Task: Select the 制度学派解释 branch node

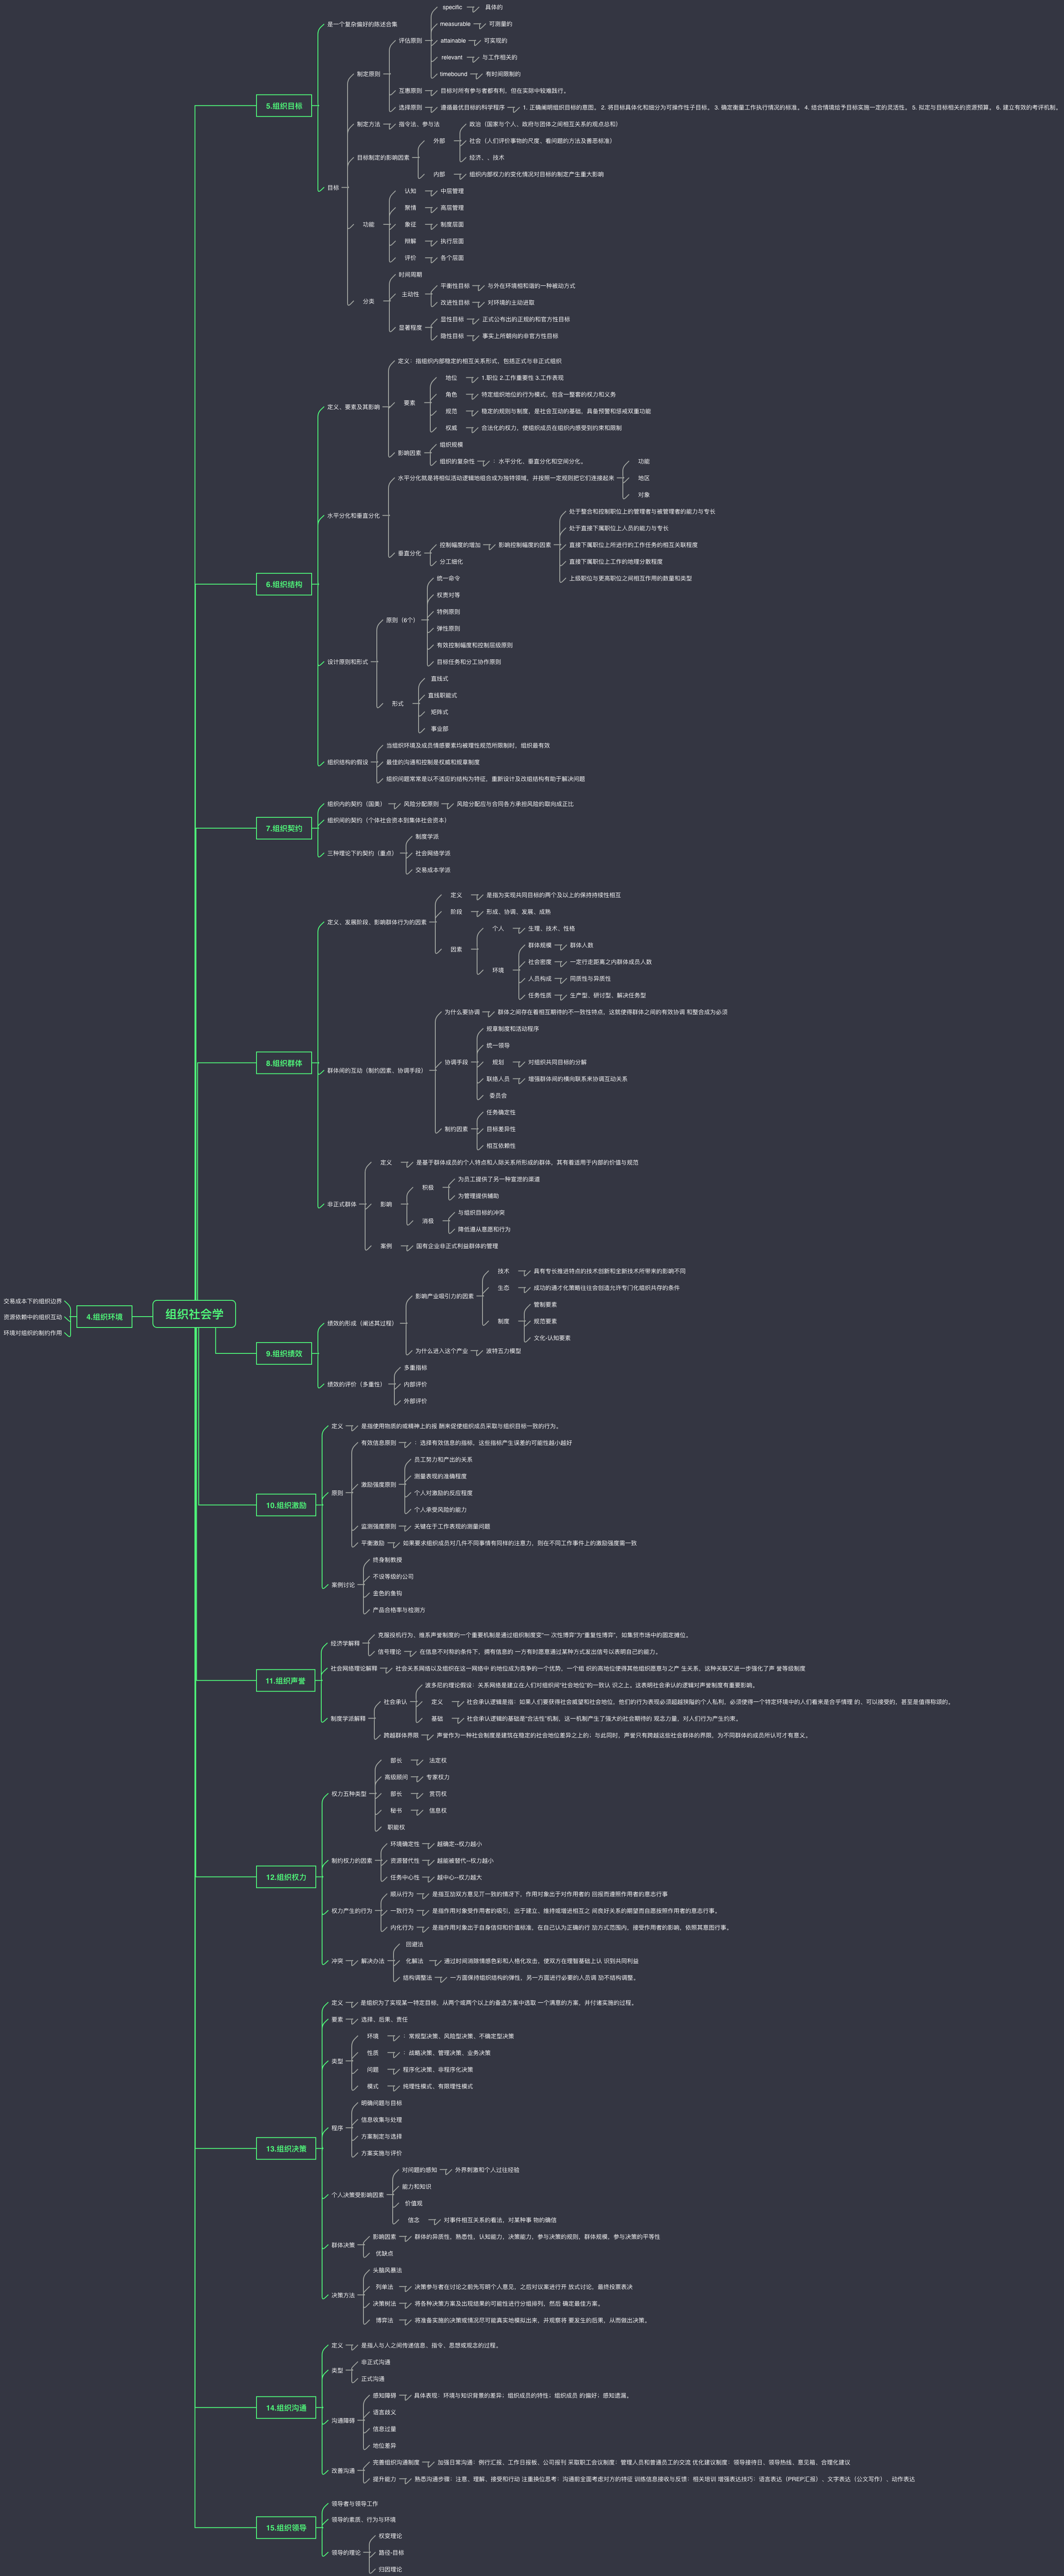Action: [x=348, y=1719]
